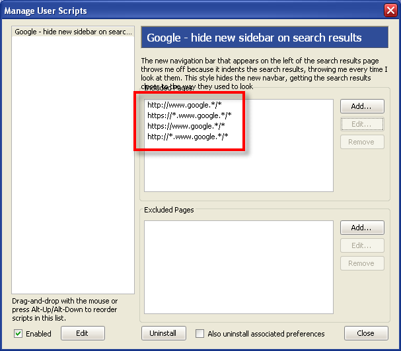Select included page https://*.www.google.*/*

[x=189, y=115]
